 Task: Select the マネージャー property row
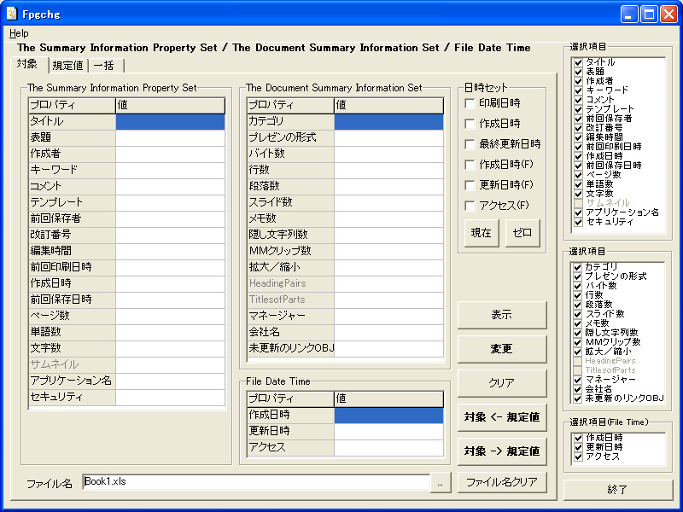click(x=346, y=317)
